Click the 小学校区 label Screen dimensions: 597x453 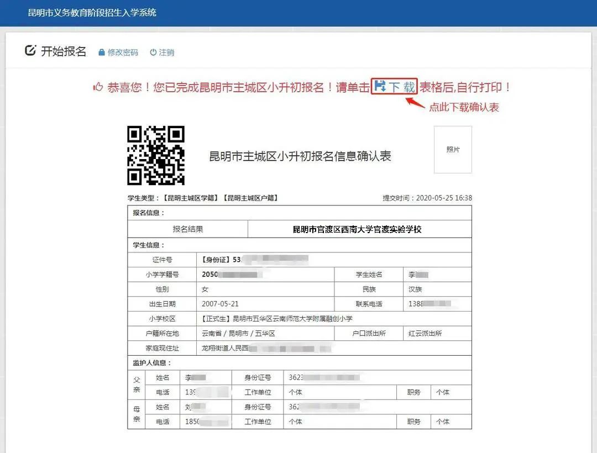[162, 318]
